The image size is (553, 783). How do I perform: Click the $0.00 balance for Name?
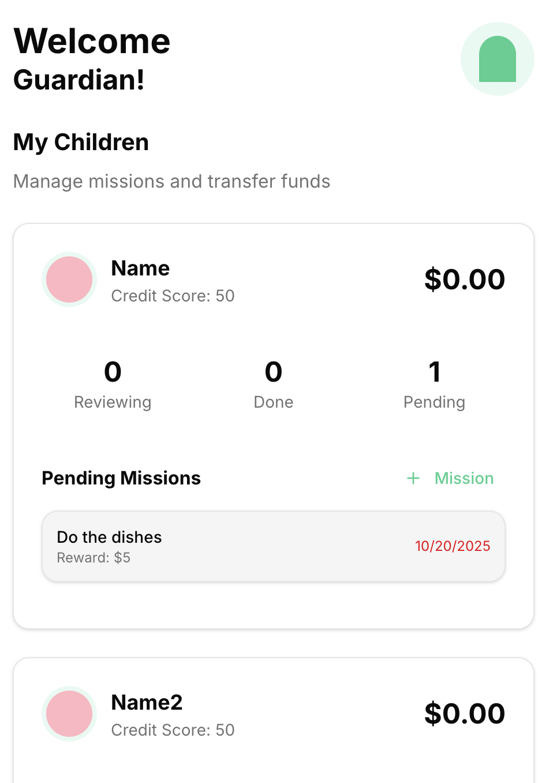tap(465, 279)
